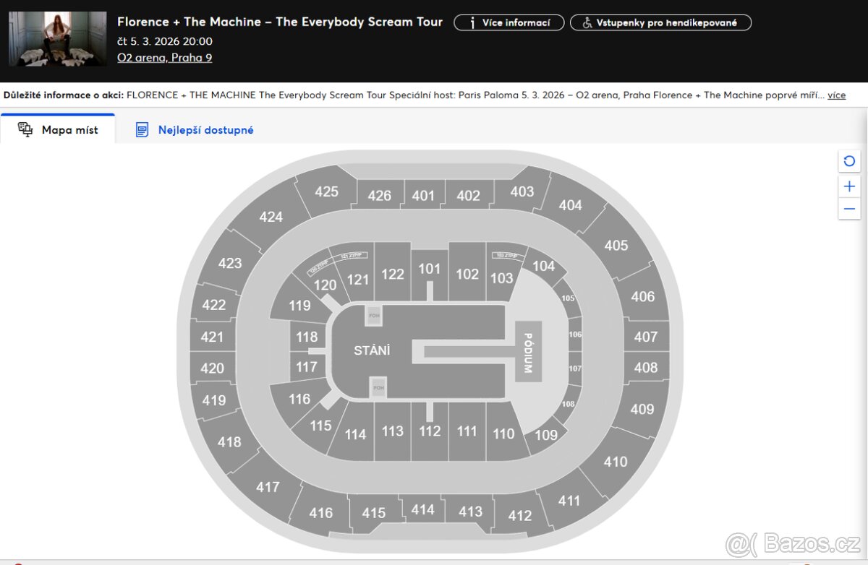Viewport: 868px width, 565px height.
Task: Zoom in on the seat map
Action: 849,186
